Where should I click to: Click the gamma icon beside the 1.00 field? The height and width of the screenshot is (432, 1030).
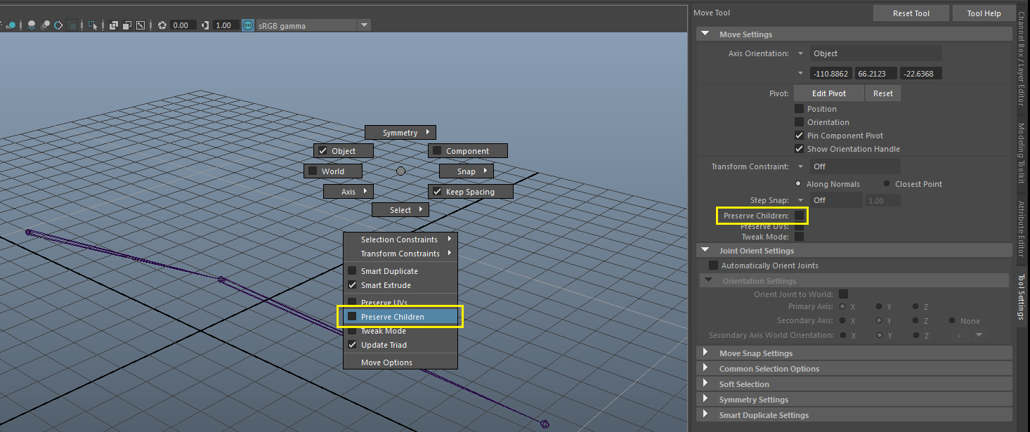[204, 25]
